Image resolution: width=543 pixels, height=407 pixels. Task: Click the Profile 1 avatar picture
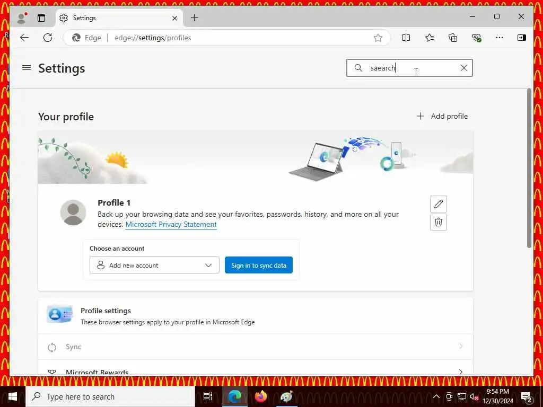[73, 213]
